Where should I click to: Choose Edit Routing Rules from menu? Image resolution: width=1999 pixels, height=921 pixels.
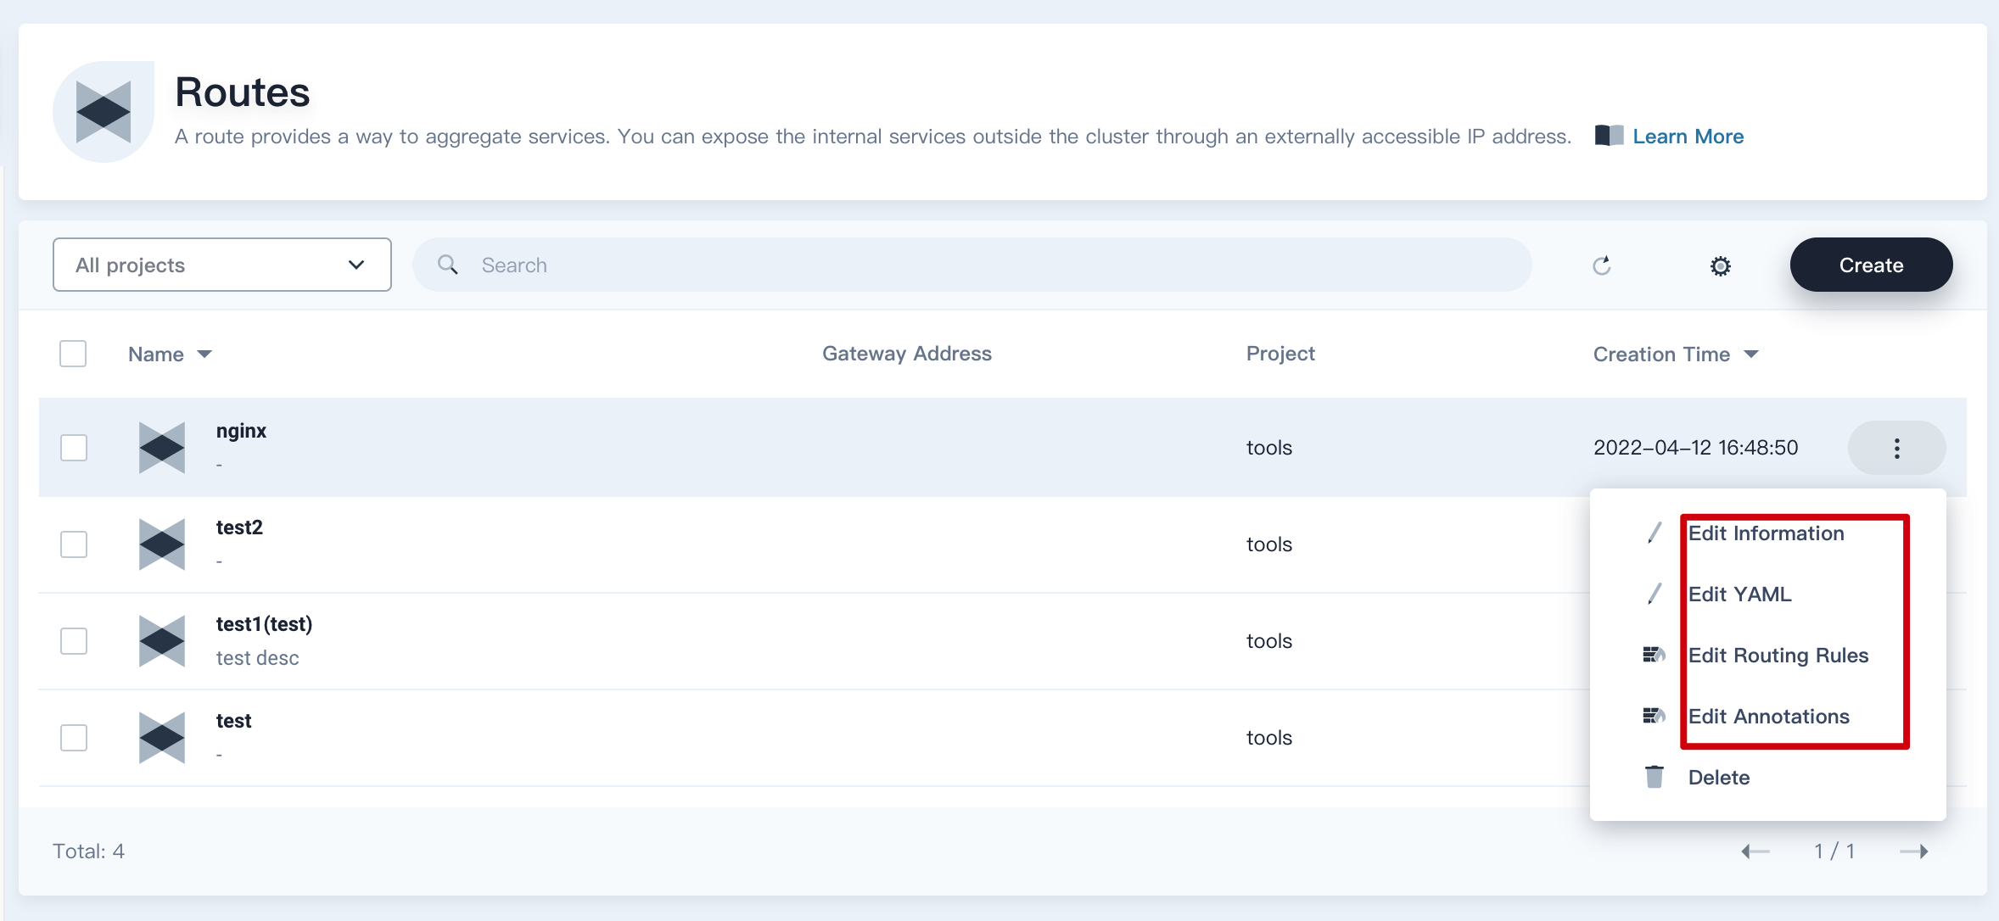[x=1778, y=656]
